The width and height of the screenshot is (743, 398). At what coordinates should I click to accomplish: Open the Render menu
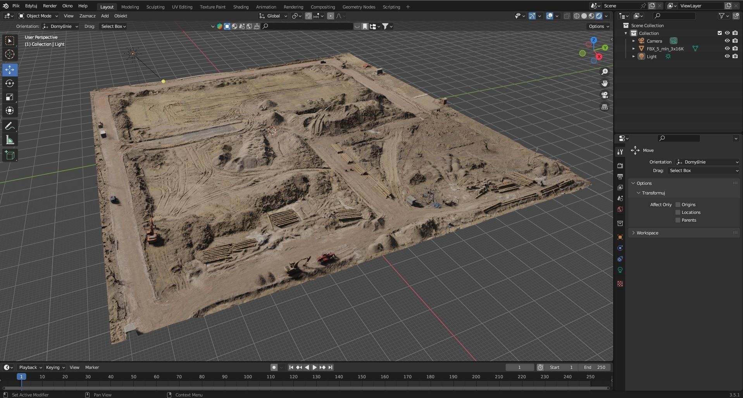coord(50,6)
